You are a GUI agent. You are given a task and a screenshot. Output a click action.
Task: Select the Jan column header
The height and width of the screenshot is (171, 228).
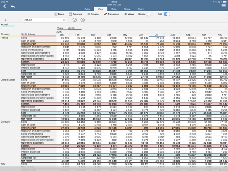click(62, 35)
